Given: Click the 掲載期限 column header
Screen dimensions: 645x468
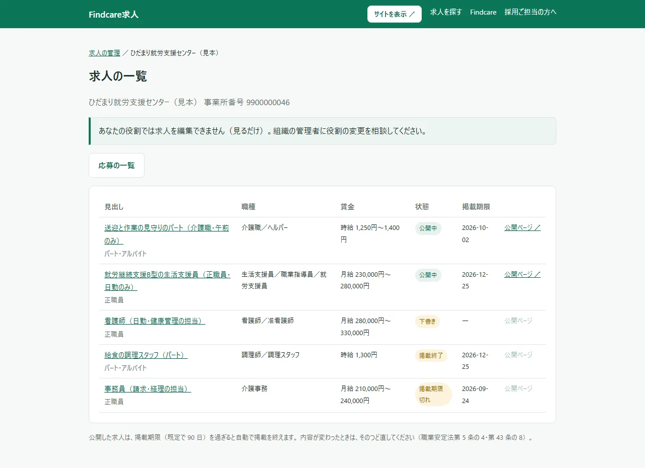Looking at the screenshot, I should pos(476,207).
